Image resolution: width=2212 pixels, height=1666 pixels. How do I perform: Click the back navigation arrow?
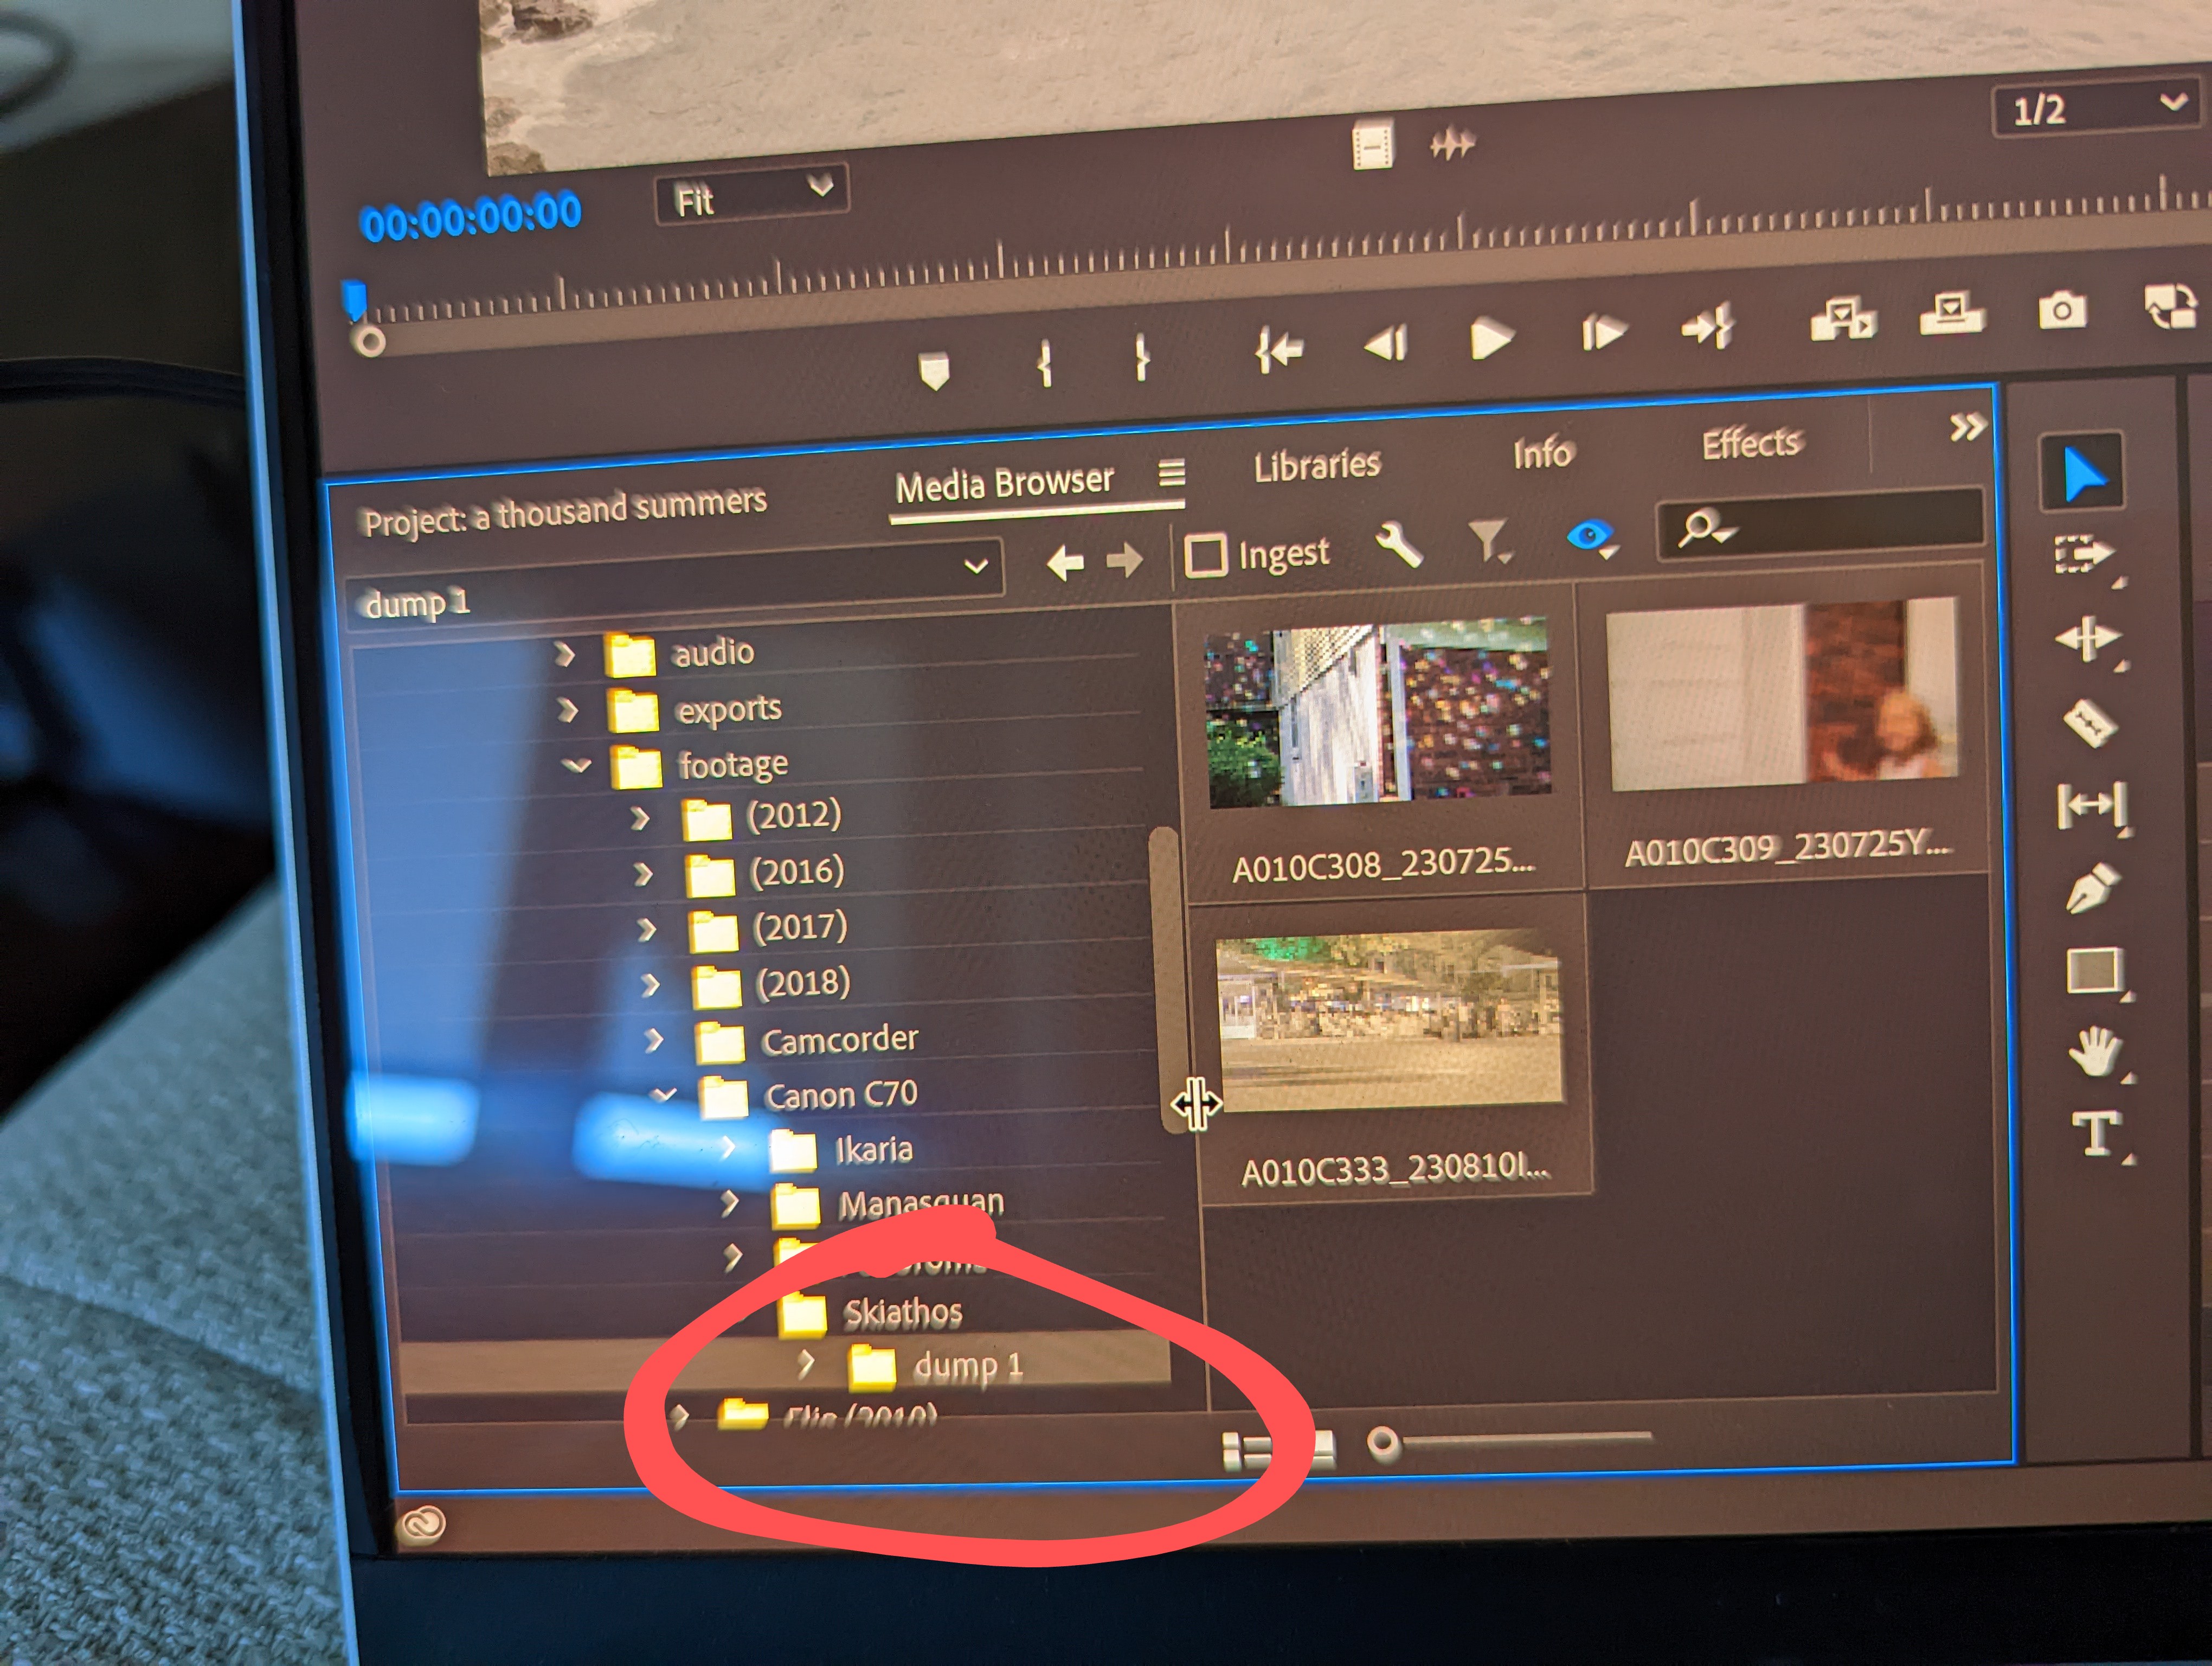tap(1064, 563)
